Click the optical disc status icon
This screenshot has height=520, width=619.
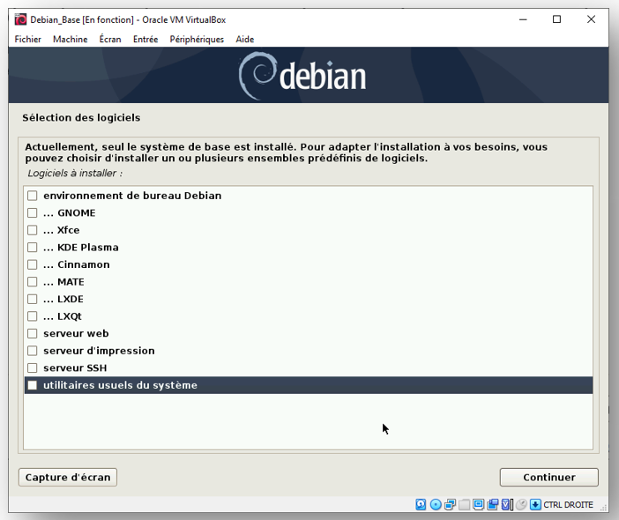coord(436,505)
